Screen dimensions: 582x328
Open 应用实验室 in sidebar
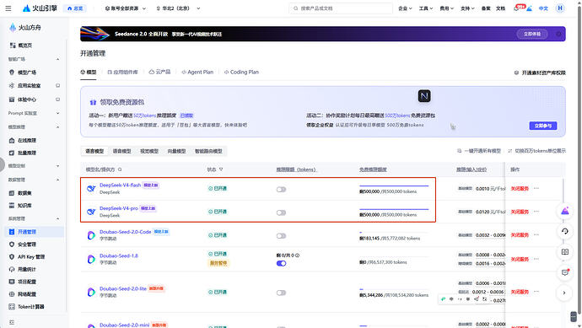(24, 86)
